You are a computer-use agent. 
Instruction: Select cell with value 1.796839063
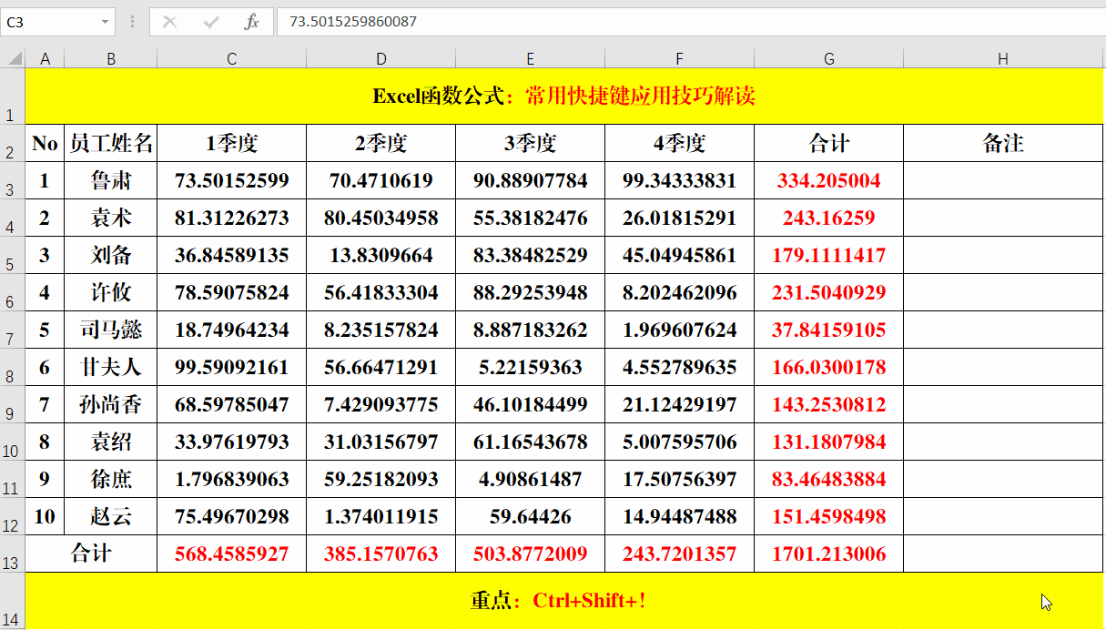(232, 479)
